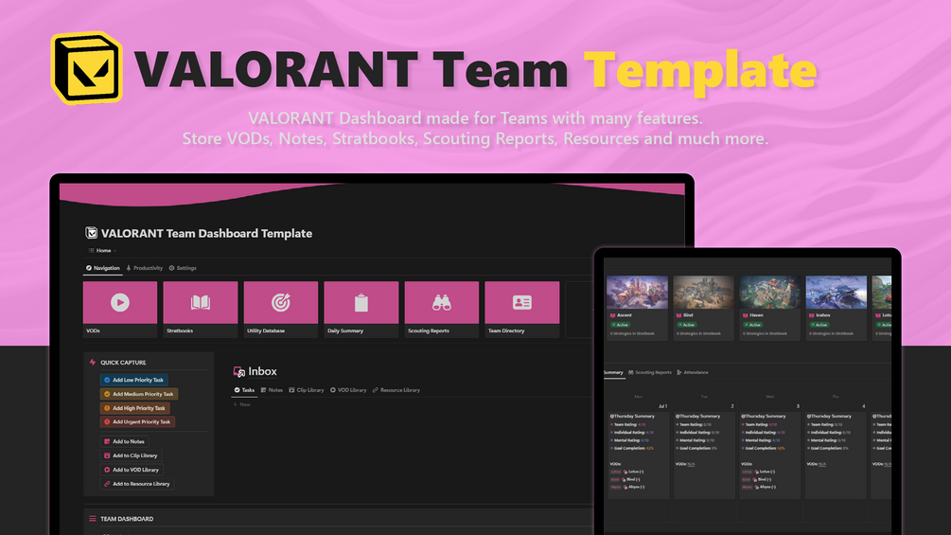
Task: Click the Inbox heading title
Action: tap(263, 371)
